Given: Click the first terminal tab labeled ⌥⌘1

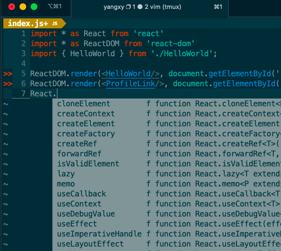Looking at the screenshot, I should (x=55, y=7).
